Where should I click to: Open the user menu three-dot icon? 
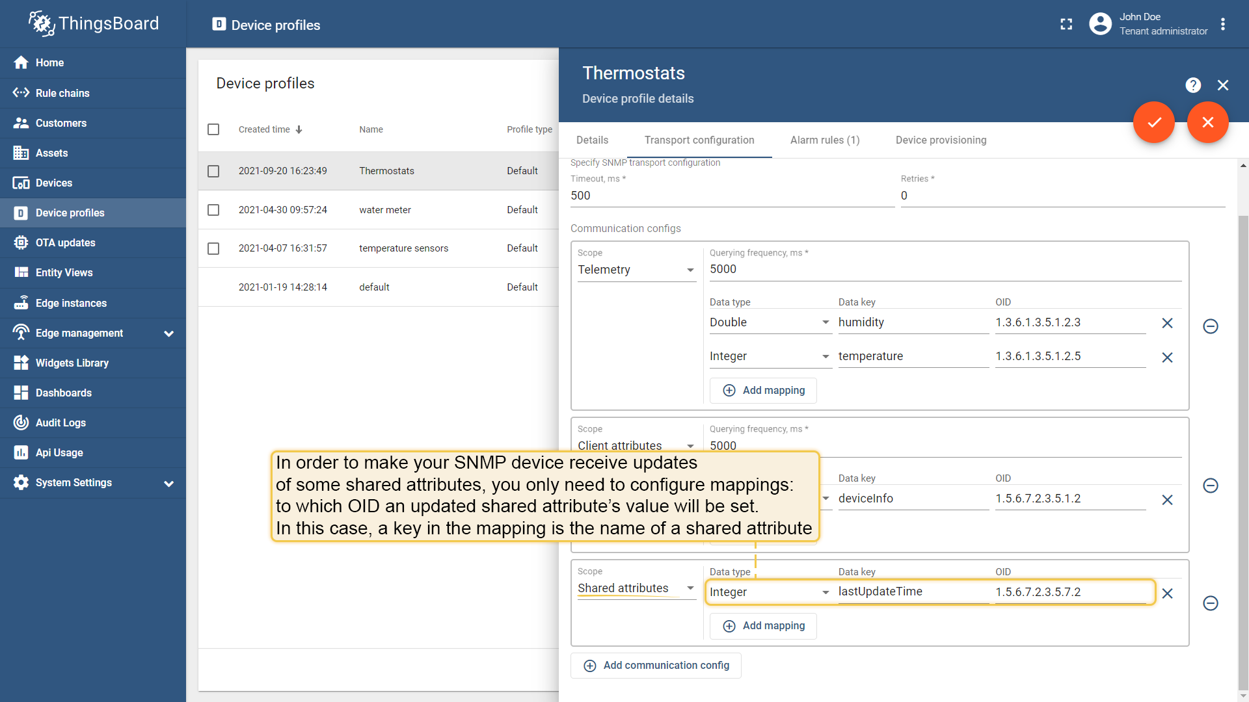(1223, 24)
